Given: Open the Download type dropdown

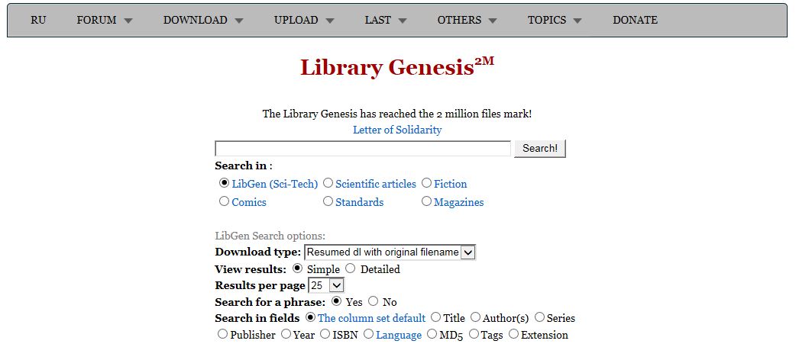Looking at the screenshot, I should (x=390, y=252).
